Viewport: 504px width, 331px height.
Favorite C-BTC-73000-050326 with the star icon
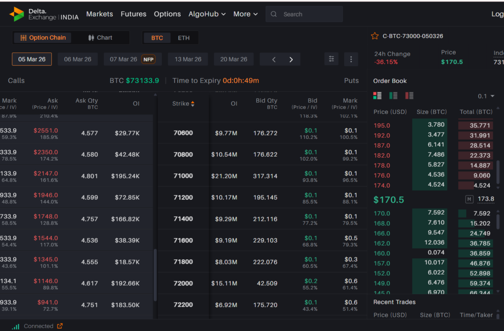[x=375, y=36]
